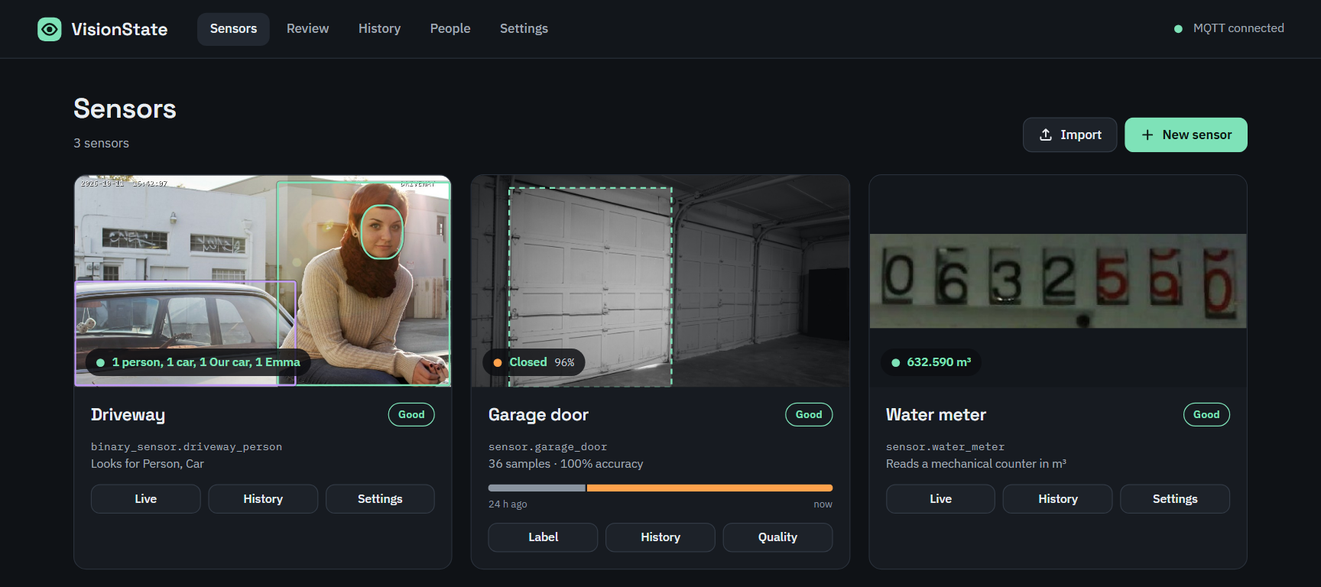
Task: Click the 632.590 m³ reading label
Action: 931,362
